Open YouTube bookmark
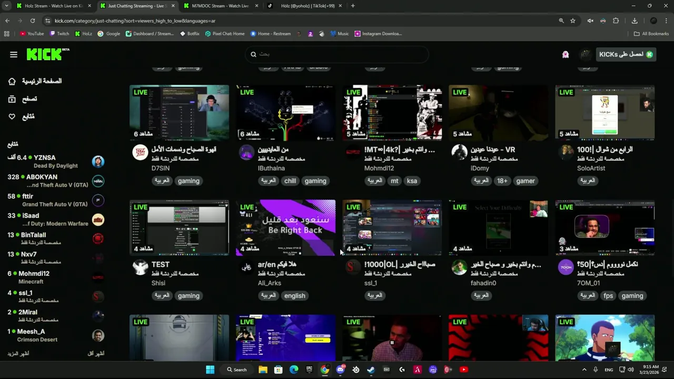Screen dimensions: 674x379 point(32,34)
